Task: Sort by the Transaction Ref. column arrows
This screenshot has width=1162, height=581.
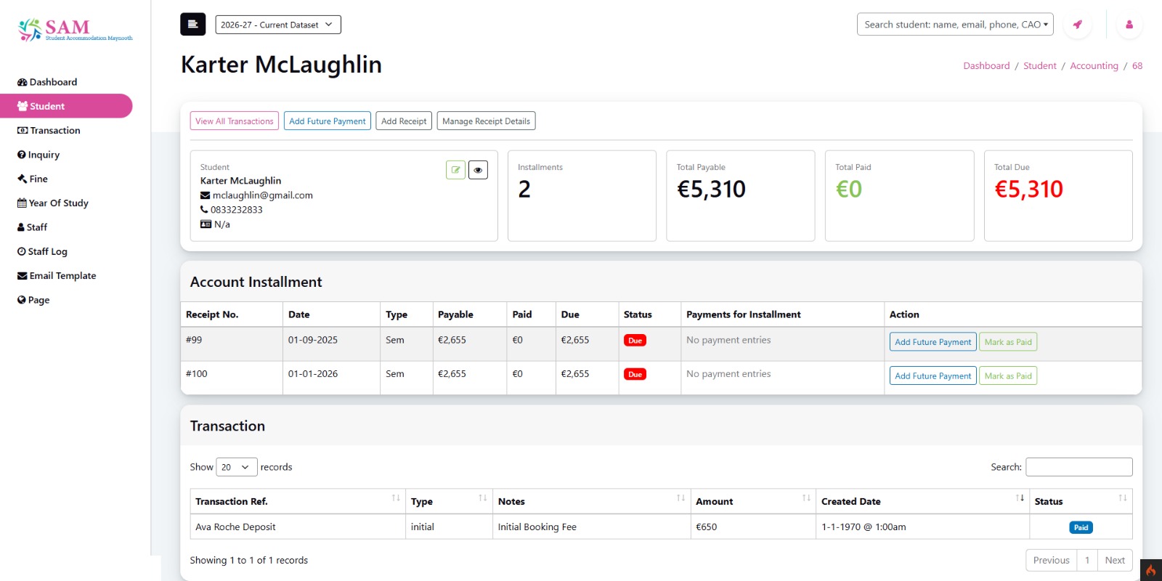Action: coord(396,498)
